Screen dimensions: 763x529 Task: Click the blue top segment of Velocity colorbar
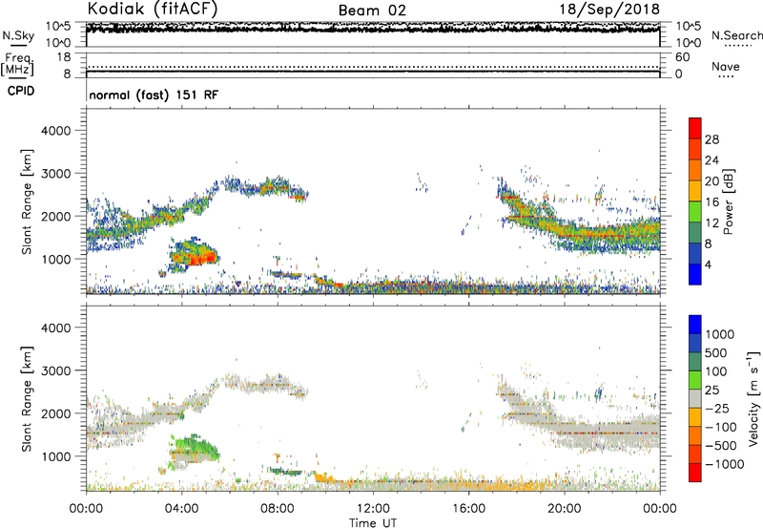(695, 325)
